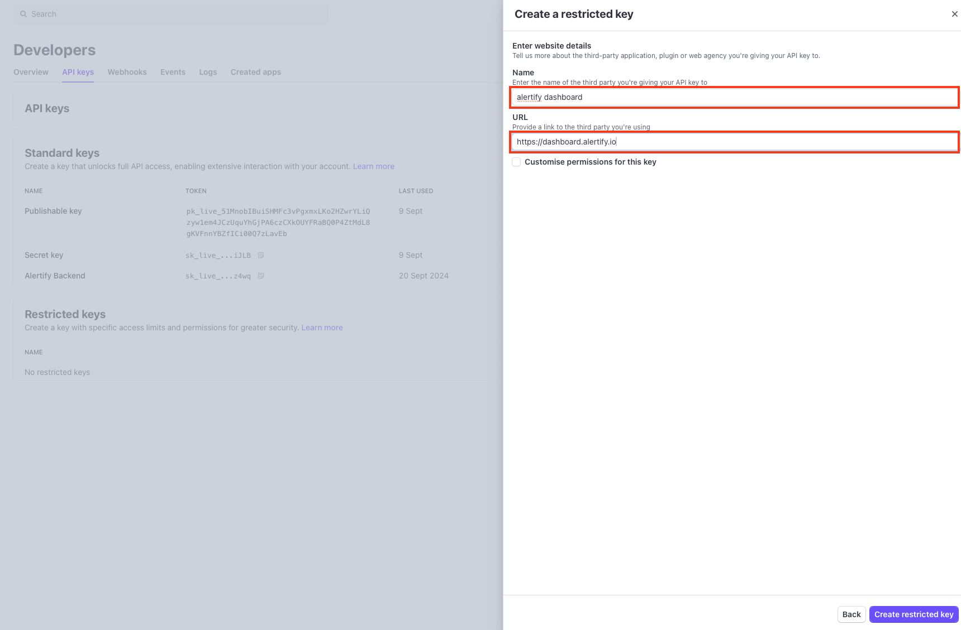Copy the Secret key token icon
Viewport: 961px width, 630px height.
[x=261, y=255]
